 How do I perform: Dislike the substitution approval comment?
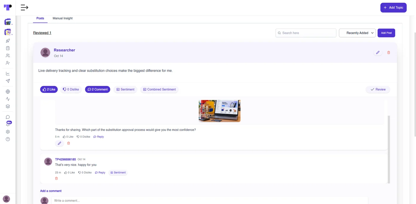[x=83, y=137]
